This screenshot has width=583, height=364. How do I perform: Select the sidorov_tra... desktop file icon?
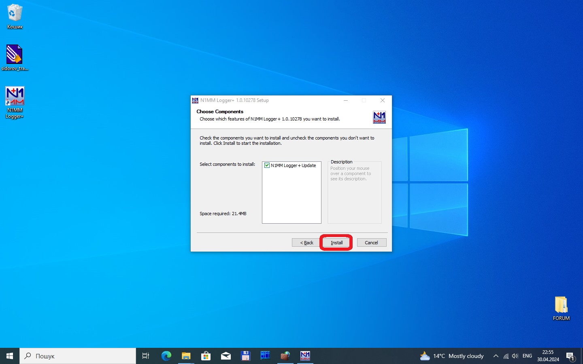[x=15, y=58]
